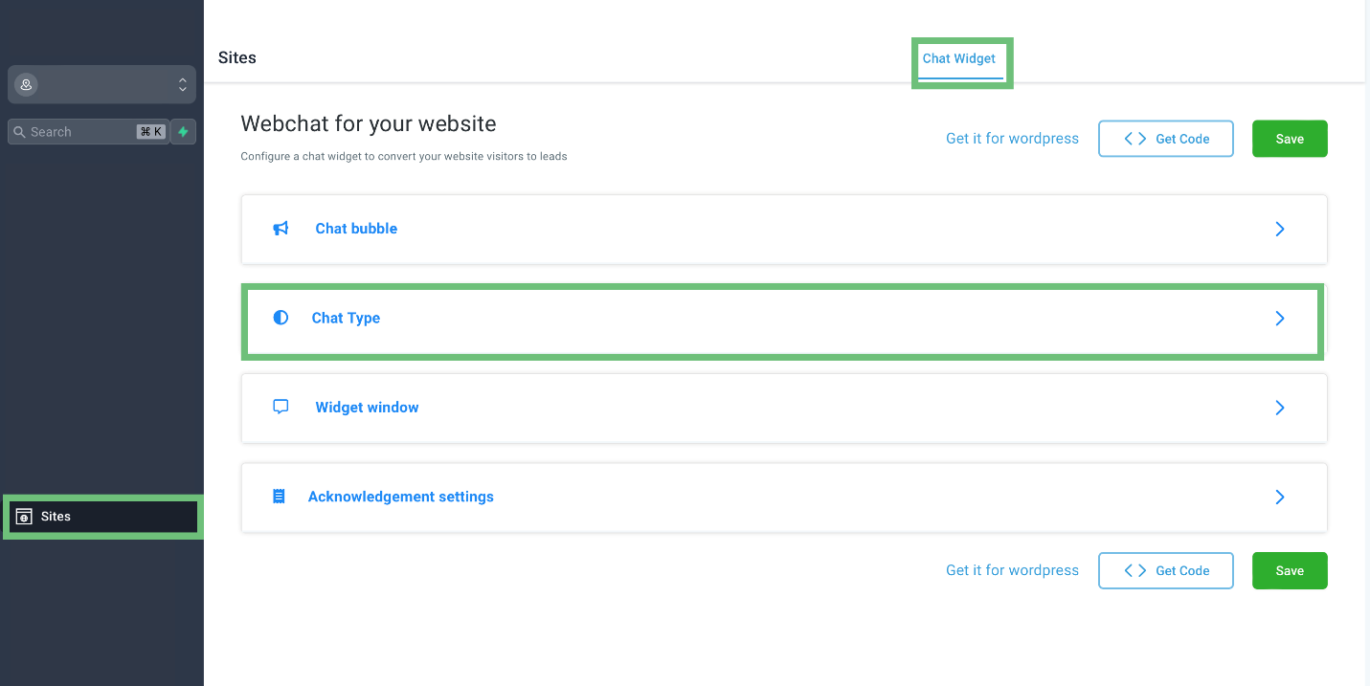Click the top Get Code button
Screen dimensions: 1370x686
[1166, 139]
